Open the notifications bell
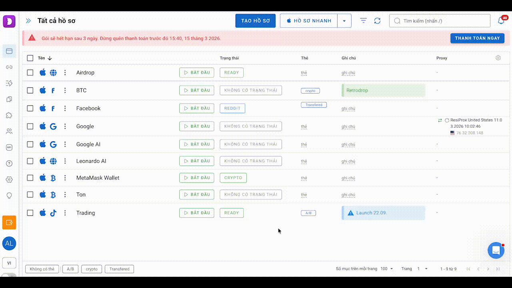This screenshot has width=512, height=288. [501, 21]
